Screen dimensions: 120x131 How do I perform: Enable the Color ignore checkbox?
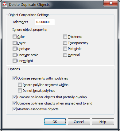click(x=14, y=37)
